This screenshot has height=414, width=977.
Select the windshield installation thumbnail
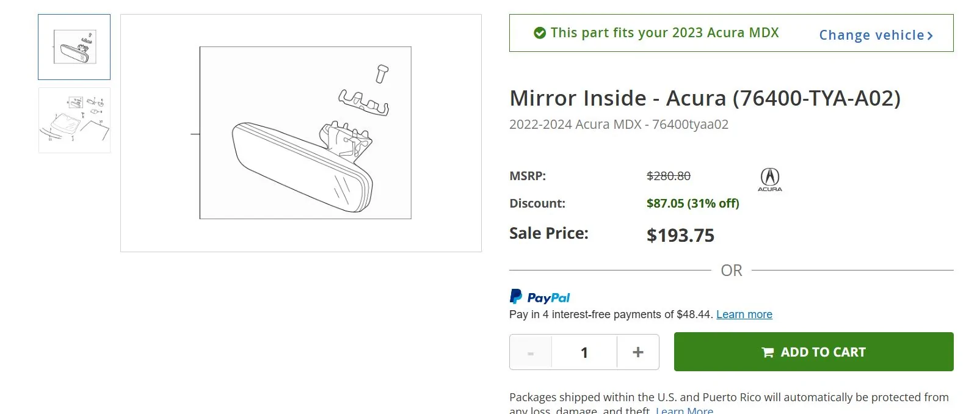point(74,120)
